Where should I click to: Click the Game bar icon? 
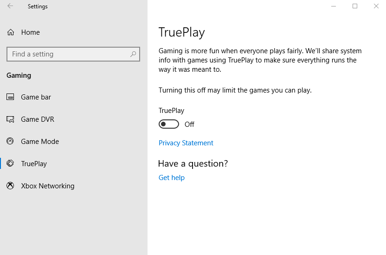[x=10, y=97]
